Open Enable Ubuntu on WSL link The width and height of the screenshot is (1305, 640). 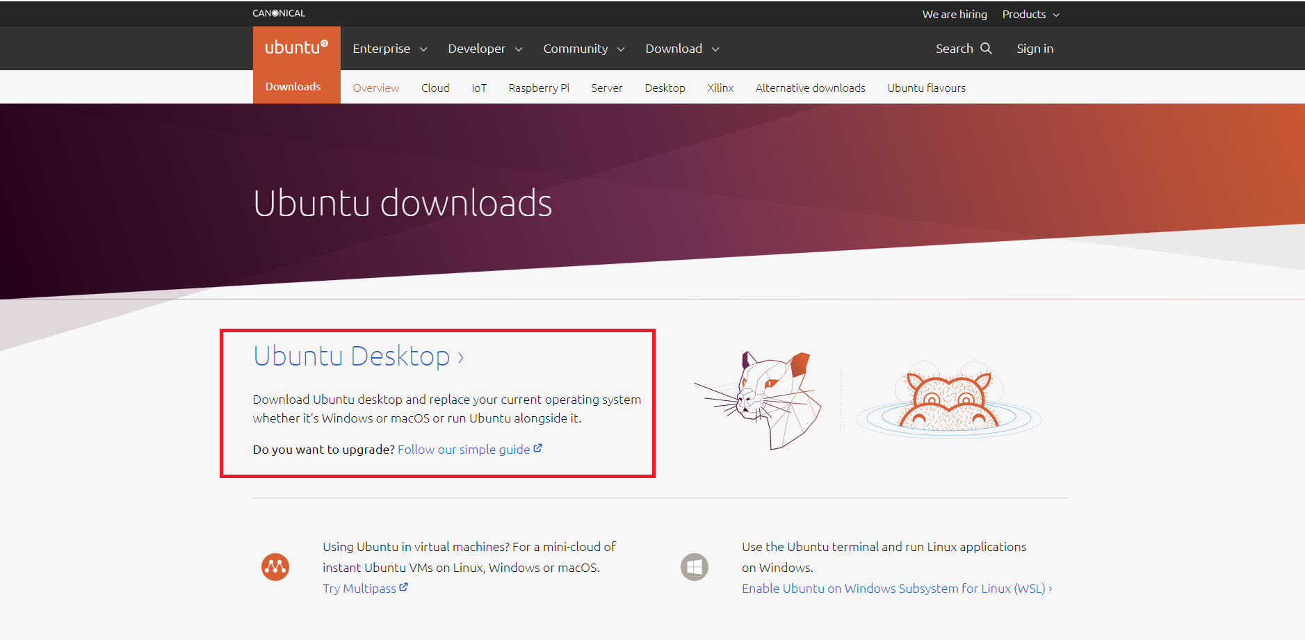click(897, 588)
